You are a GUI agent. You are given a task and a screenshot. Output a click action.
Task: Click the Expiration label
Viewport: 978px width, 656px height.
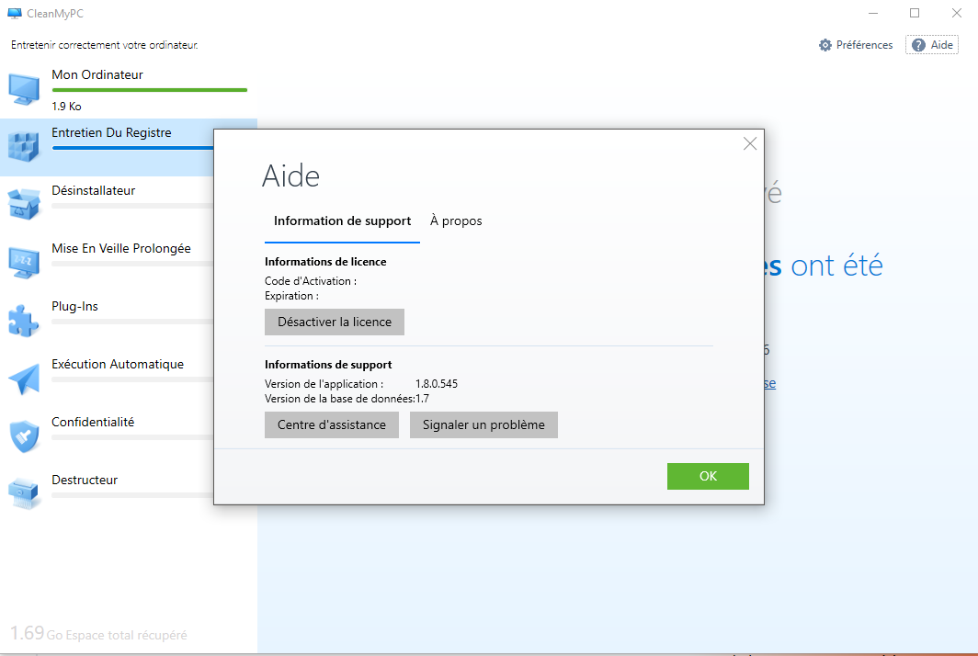coord(291,296)
